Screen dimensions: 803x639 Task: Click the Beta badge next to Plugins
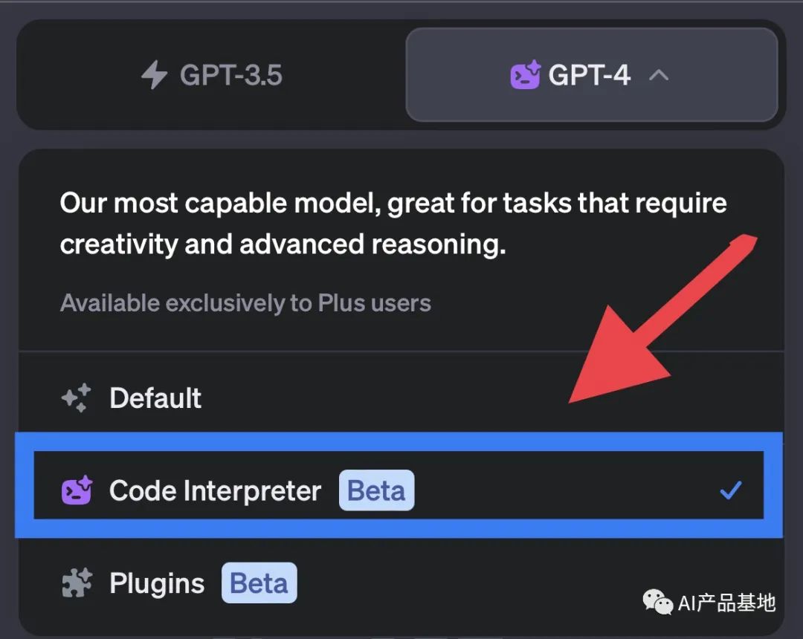click(x=259, y=583)
